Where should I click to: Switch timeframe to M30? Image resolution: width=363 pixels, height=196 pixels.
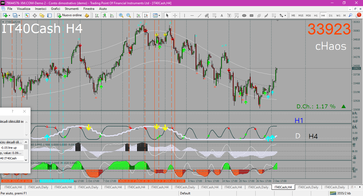pyautogui.click(x=308, y=15)
